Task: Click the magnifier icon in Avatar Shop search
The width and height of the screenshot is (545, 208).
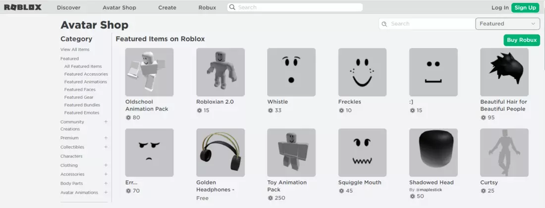Action: 384,24
